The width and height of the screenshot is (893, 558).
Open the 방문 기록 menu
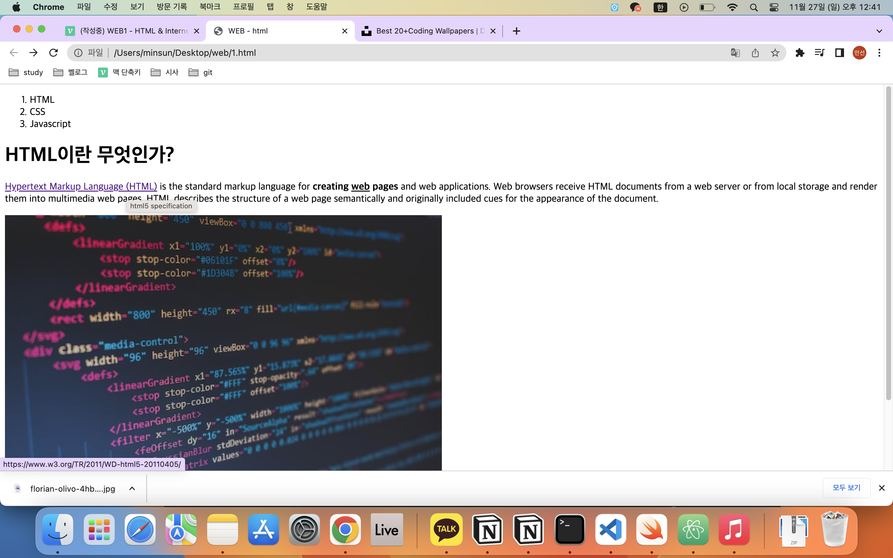(x=172, y=7)
